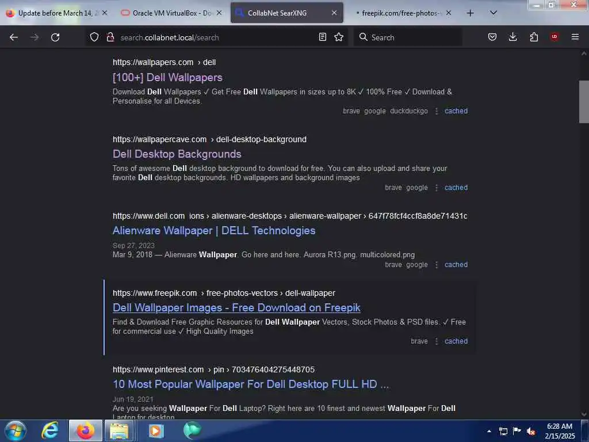Click the network status tray icon
This screenshot has height=442, width=589.
click(503, 431)
